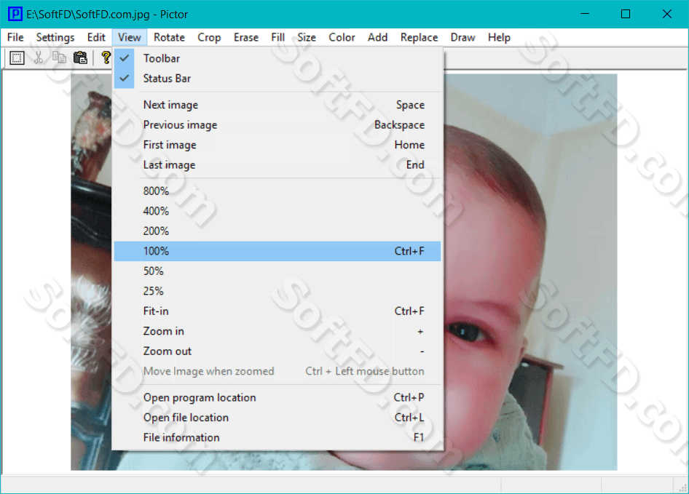Choose Open program location
Viewport: 689px width, 494px height.
[x=277, y=397]
